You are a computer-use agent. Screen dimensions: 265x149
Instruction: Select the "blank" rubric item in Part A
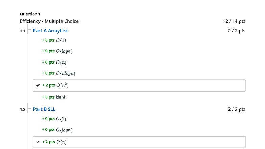click(54, 97)
